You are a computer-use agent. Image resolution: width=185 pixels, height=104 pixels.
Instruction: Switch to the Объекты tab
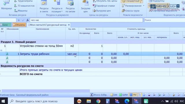[19, 25]
